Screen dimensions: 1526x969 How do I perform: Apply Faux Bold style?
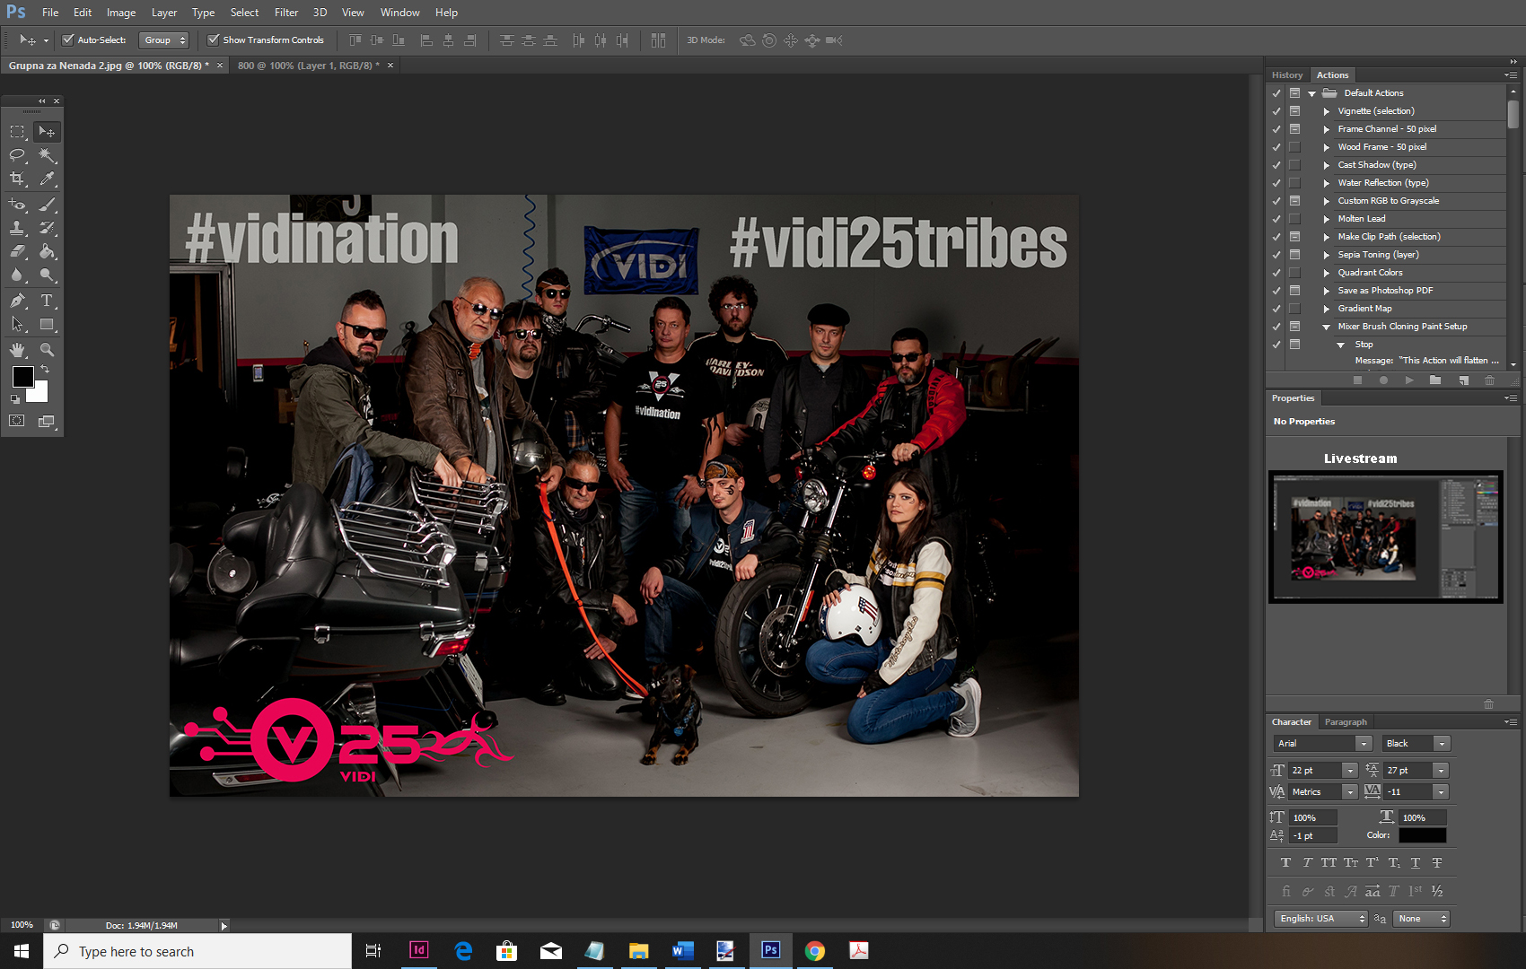[x=1285, y=862]
